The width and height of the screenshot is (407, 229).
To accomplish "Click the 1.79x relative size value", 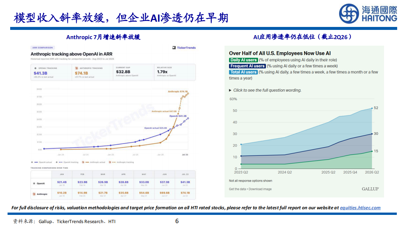I will pyautogui.click(x=162, y=72).
